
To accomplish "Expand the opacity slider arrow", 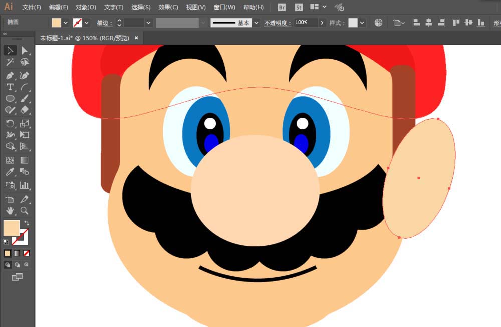I will pos(322,23).
